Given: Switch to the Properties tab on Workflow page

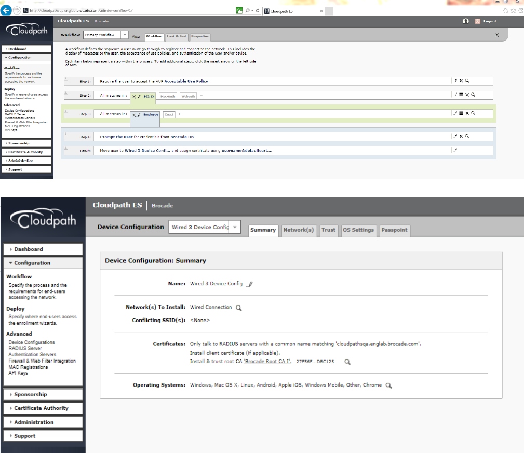Looking at the screenshot, I should [x=200, y=36].
